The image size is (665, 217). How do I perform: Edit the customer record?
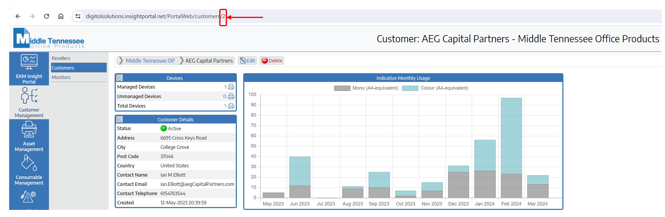click(x=248, y=61)
